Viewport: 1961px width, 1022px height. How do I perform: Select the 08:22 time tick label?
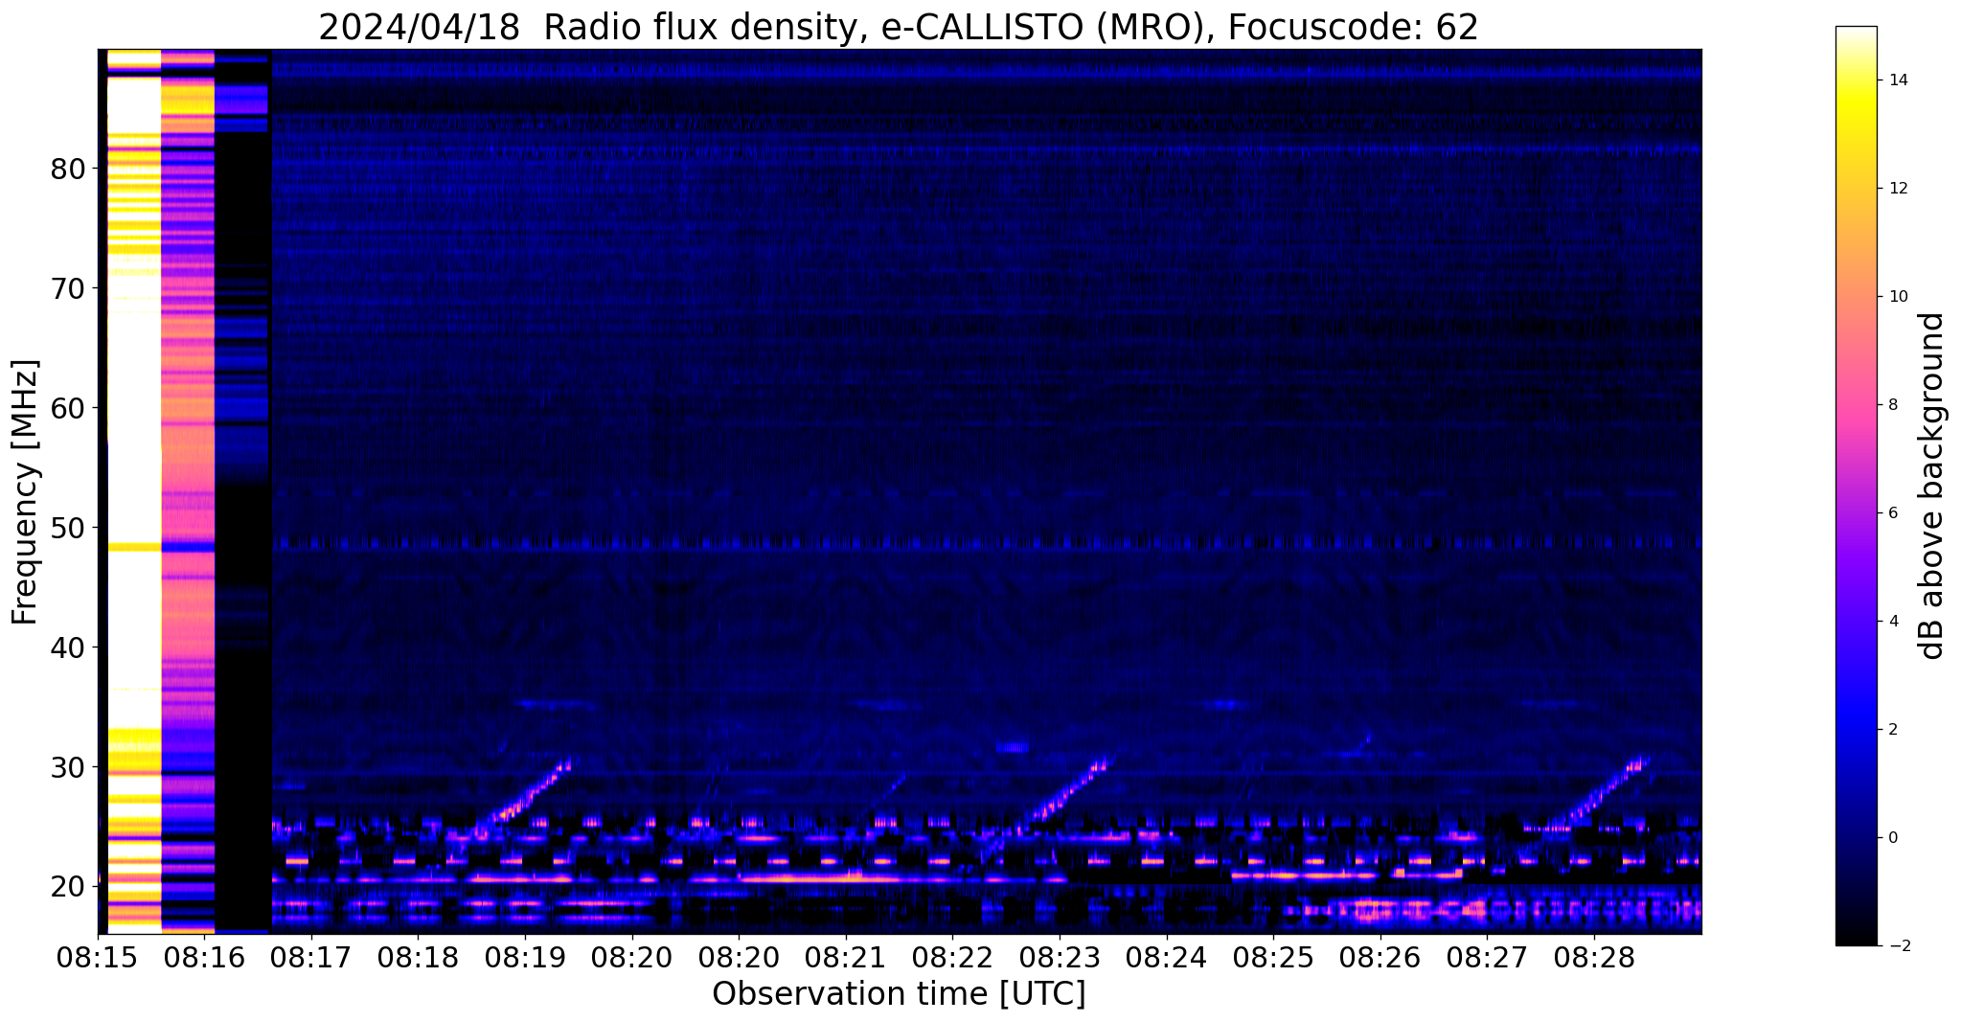952,958
